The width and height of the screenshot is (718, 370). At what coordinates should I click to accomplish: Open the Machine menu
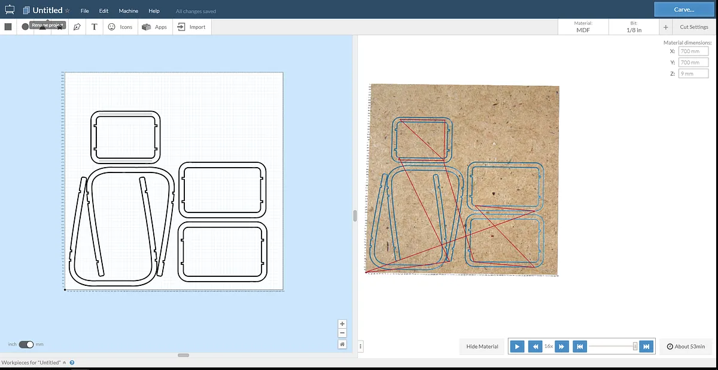point(128,11)
